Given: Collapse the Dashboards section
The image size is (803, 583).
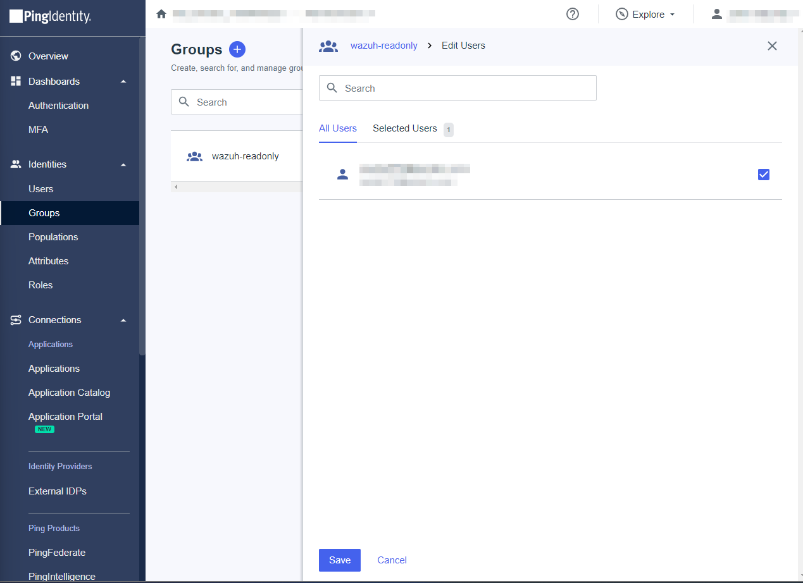Looking at the screenshot, I should pos(123,82).
